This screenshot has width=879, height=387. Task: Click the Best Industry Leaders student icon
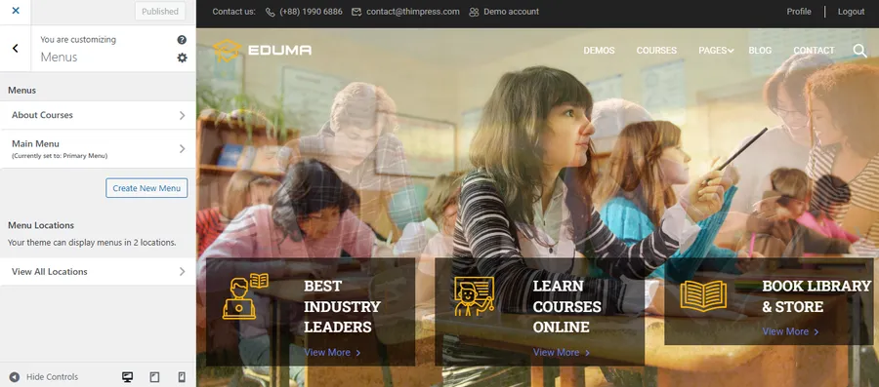pos(245,296)
